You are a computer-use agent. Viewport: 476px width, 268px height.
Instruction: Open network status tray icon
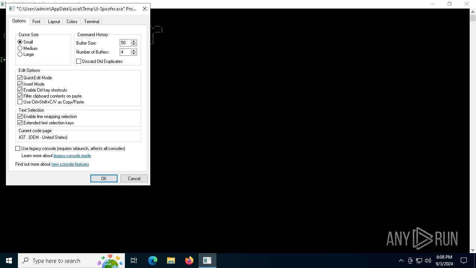click(x=419, y=261)
